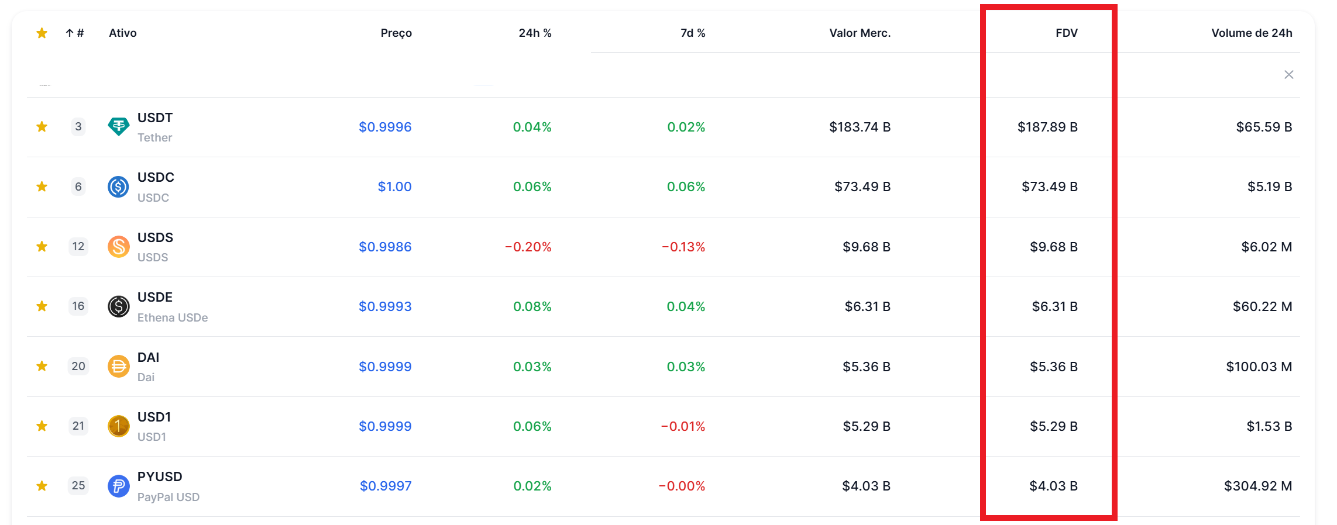Screen dimensions: 1337x525
Task: Sort the table by Preço column
Action: point(396,33)
